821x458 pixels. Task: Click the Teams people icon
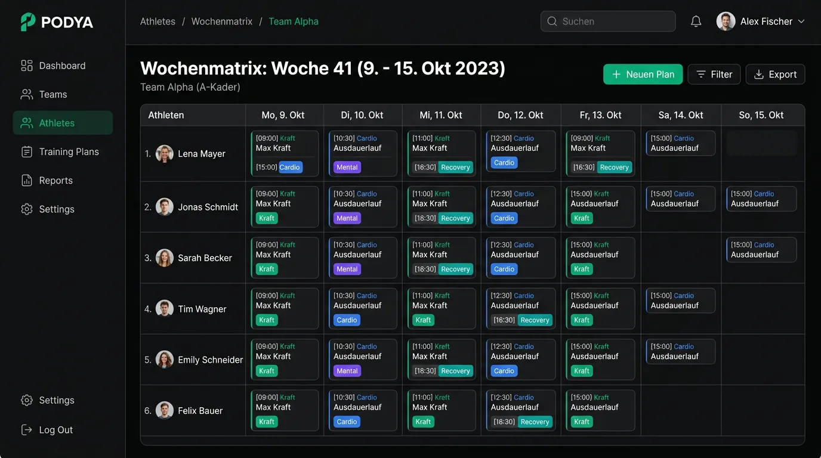27,94
